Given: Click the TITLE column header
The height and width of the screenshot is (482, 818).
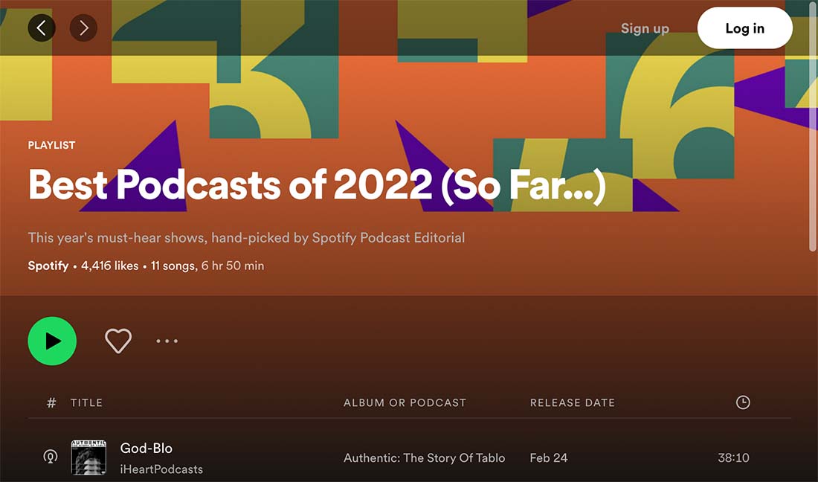Looking at the screenshot, I should point(86,402).
